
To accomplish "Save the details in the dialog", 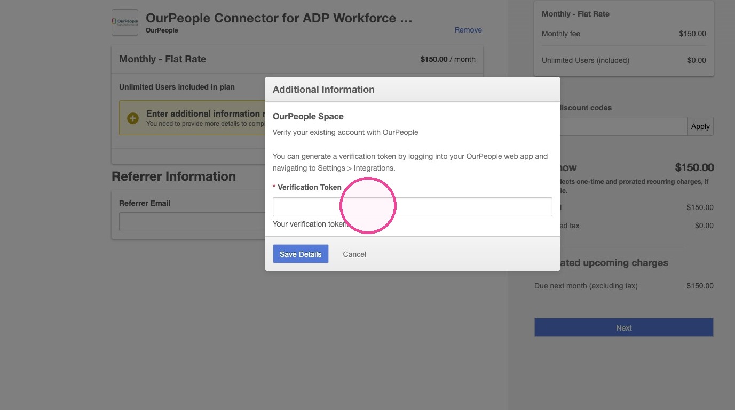I will [301, 254].
